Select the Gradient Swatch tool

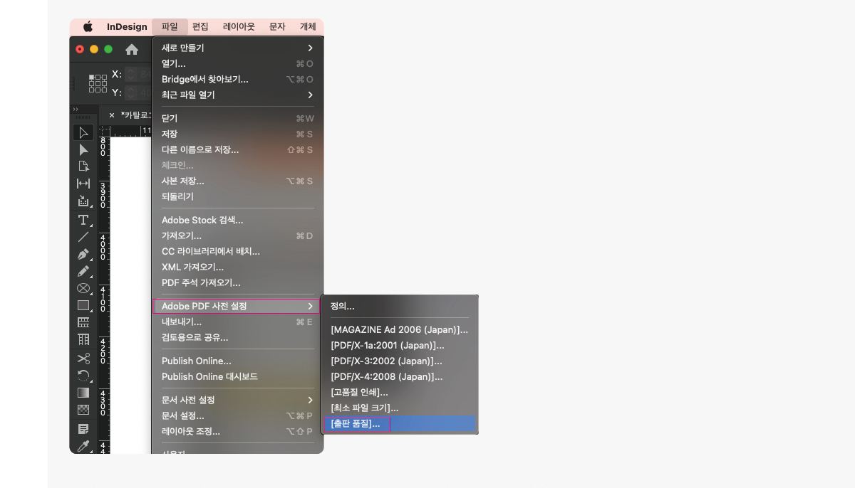(83, 393)
